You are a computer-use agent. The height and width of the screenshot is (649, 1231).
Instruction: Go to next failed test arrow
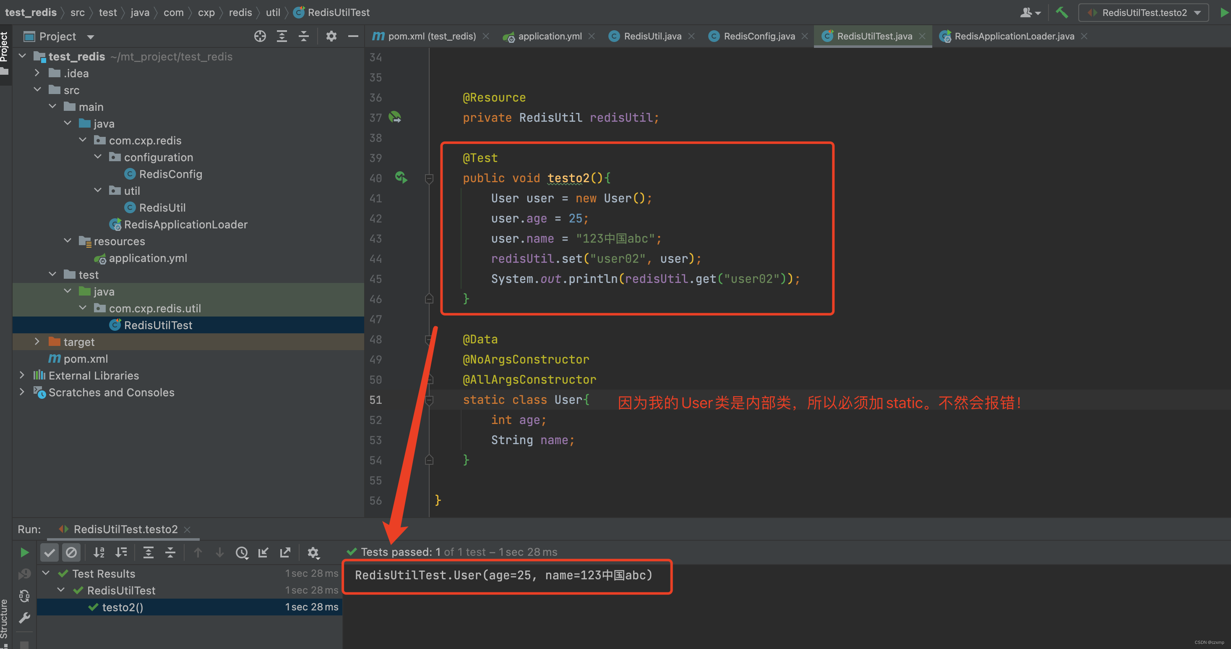(220, 553)
